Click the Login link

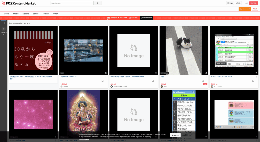click(x=246, y=3)
